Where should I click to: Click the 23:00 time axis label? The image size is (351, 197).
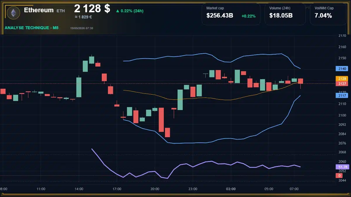pyautogui.click(x=193, y=189)
